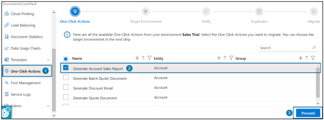Image resolution: width=324 pixels, height=120 pixels.
Task: Click the Entity column header
Action: pos(159,58)
